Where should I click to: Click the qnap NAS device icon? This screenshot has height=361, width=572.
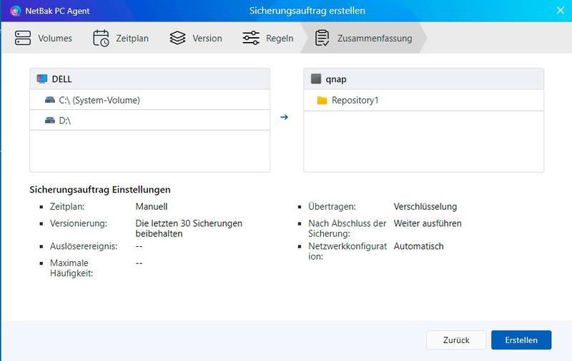coord(316,78)
